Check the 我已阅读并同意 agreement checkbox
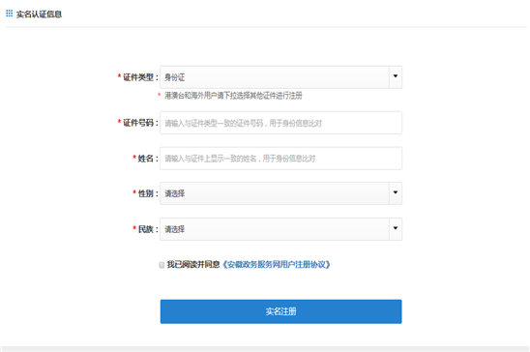 (162, 265)
